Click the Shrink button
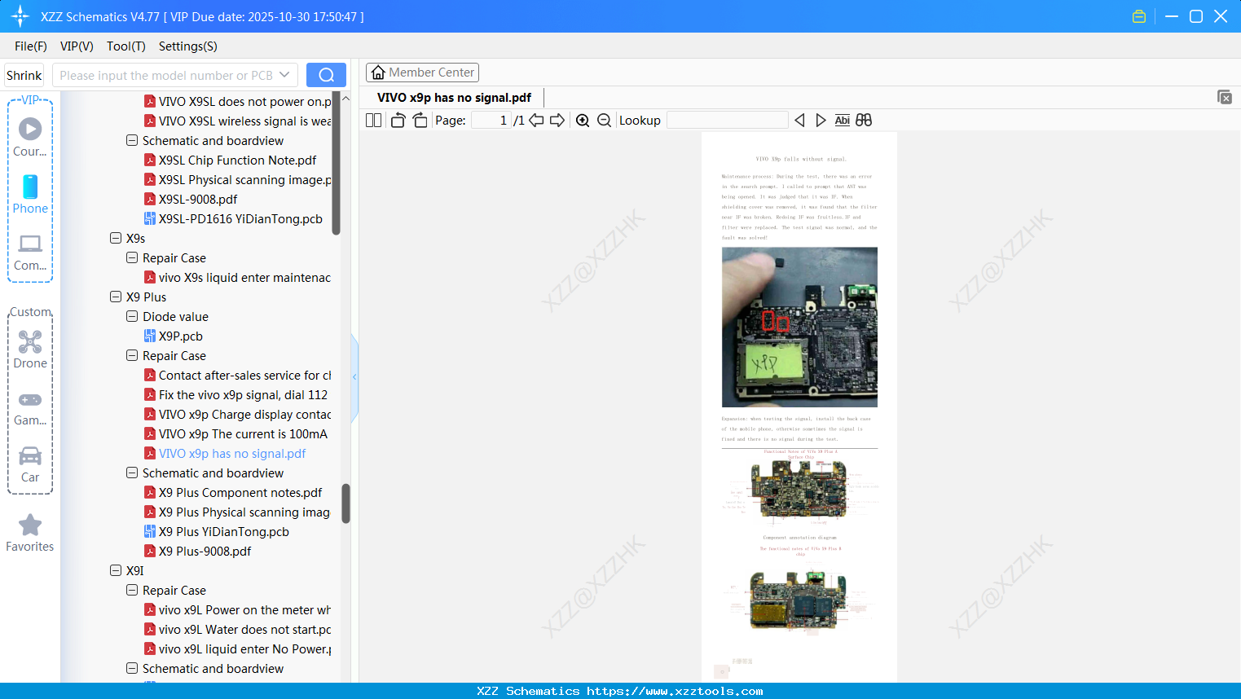Image resolution: width=1241 pixels, height=699 pixels. (x=24, y=75)
